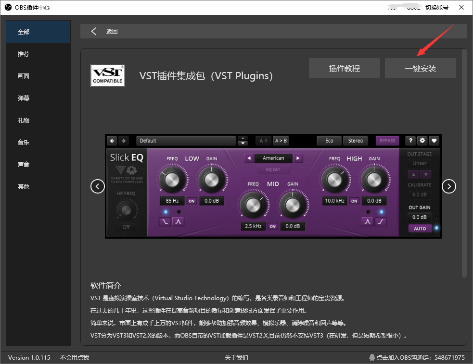Image resolution: width=473 pixels, height=364 pixels.
Task: Toggle the MID band ON button
Action: pos(273,226)
